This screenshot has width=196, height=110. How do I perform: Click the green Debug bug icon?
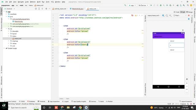161,5
